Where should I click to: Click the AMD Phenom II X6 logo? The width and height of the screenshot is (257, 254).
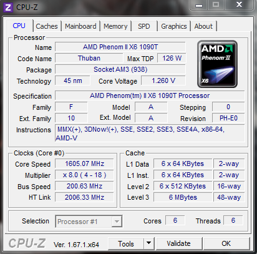click(217, 64)
